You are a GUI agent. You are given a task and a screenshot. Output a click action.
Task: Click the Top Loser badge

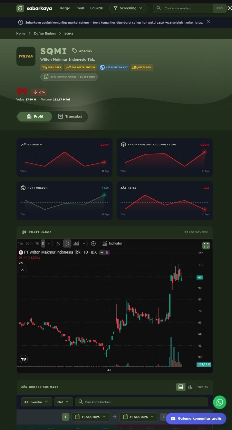(x=51, y=67)
